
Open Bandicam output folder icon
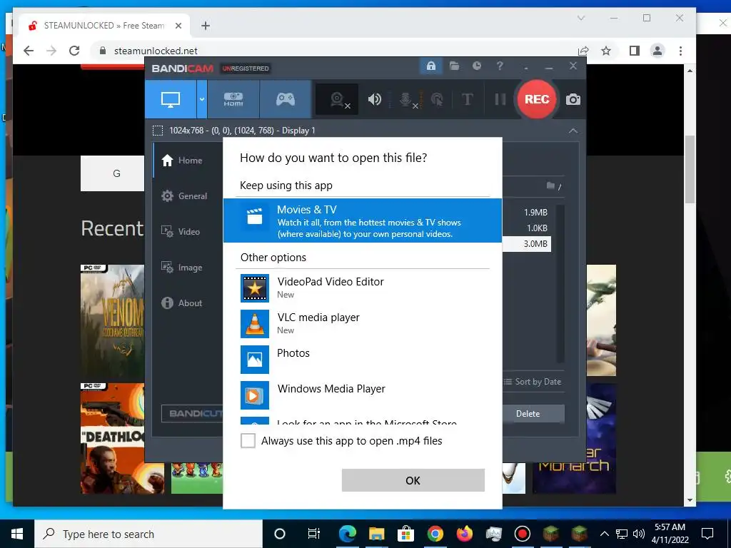point(454,66)
